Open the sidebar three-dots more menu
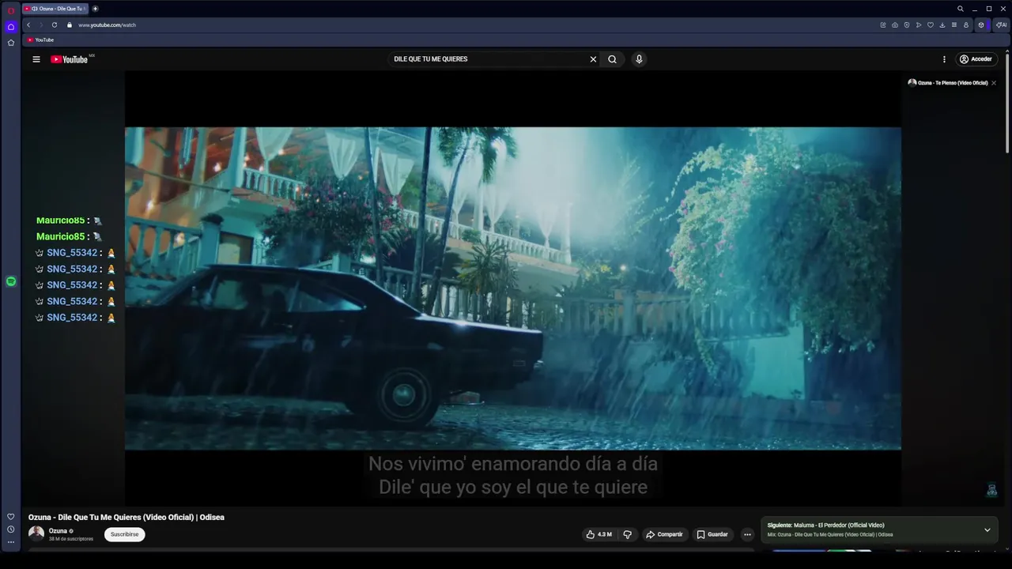Viewport: 1012px width, 569px height. pyautogui.click(x=11, y=542)
